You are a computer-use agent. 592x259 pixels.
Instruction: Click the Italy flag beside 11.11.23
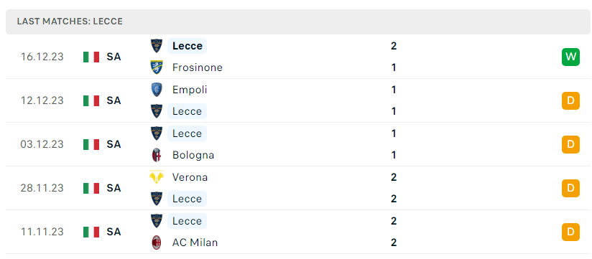(91, 232)
